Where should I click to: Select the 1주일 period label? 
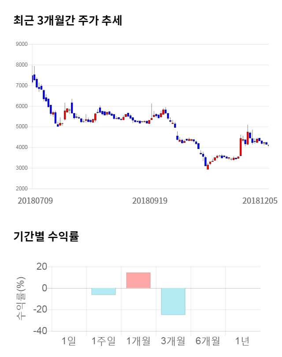pyautogui.click(x=104, y=341)
